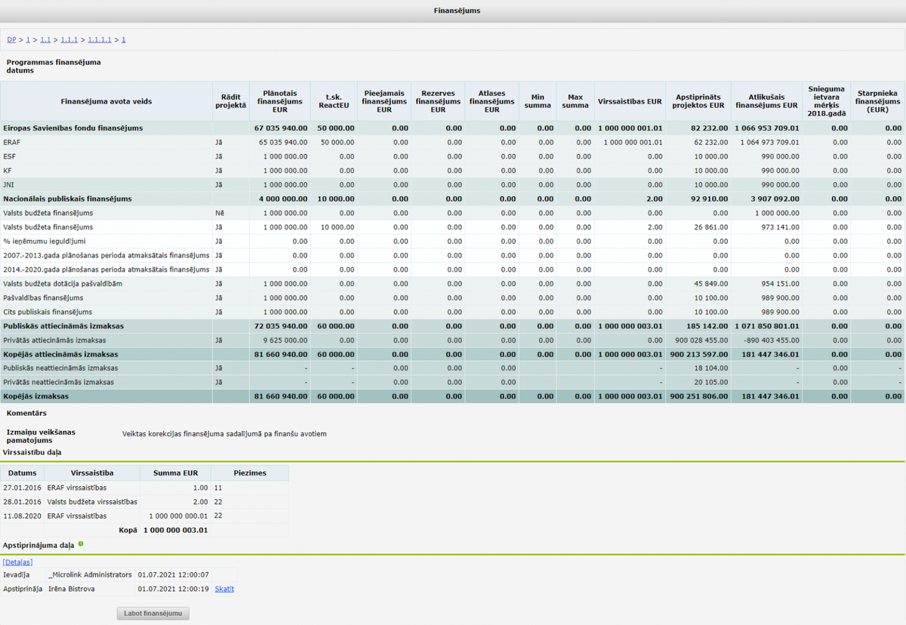Expand the Detaļas link
This screenshot has width=906, height=625.
click(x=17, y=562)
